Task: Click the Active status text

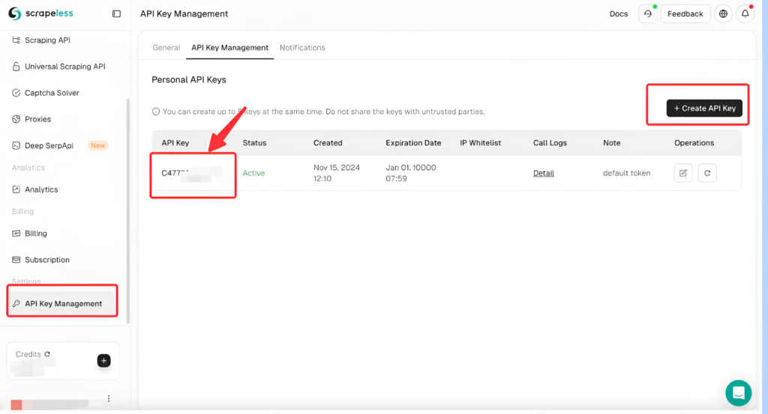Action: (x=253, y=173)
